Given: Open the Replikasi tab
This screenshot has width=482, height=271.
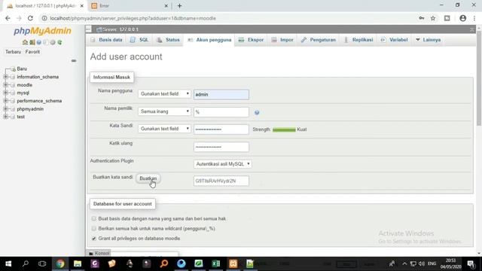Looking at the screenshot, I should (358, 40).
